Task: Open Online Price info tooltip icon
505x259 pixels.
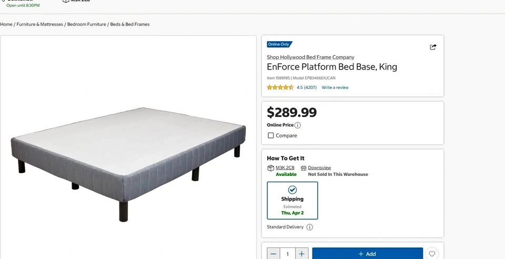Action: [298, 125]
